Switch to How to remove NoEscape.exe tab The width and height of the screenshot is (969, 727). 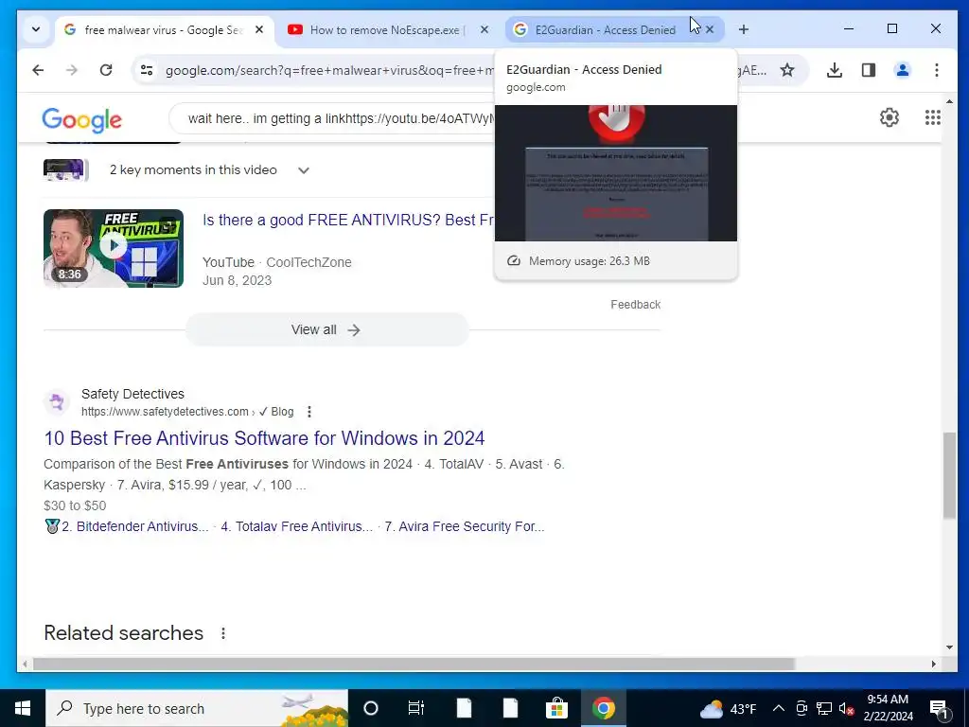click(x=387, y=29)
